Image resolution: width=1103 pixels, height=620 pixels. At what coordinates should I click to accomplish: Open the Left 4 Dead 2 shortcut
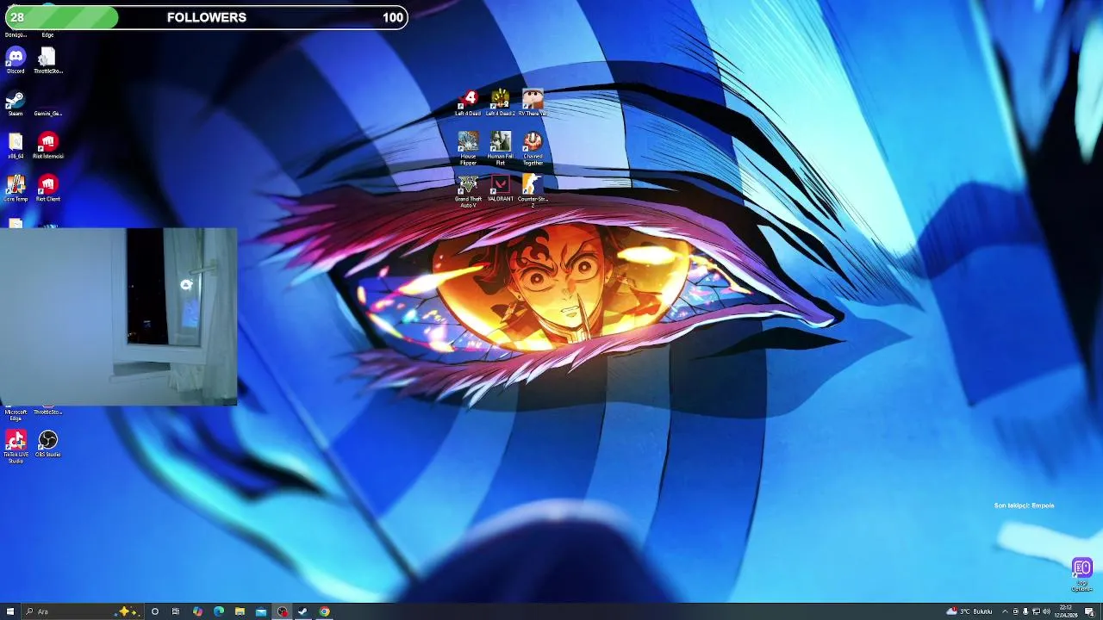pyautogui.click(x=501, y=102)
